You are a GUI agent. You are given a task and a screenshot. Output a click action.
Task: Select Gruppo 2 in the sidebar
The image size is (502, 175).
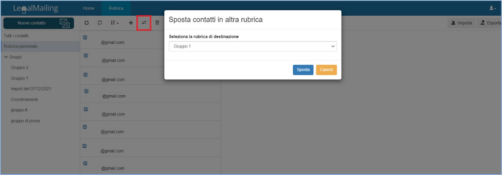coord(20,67)
